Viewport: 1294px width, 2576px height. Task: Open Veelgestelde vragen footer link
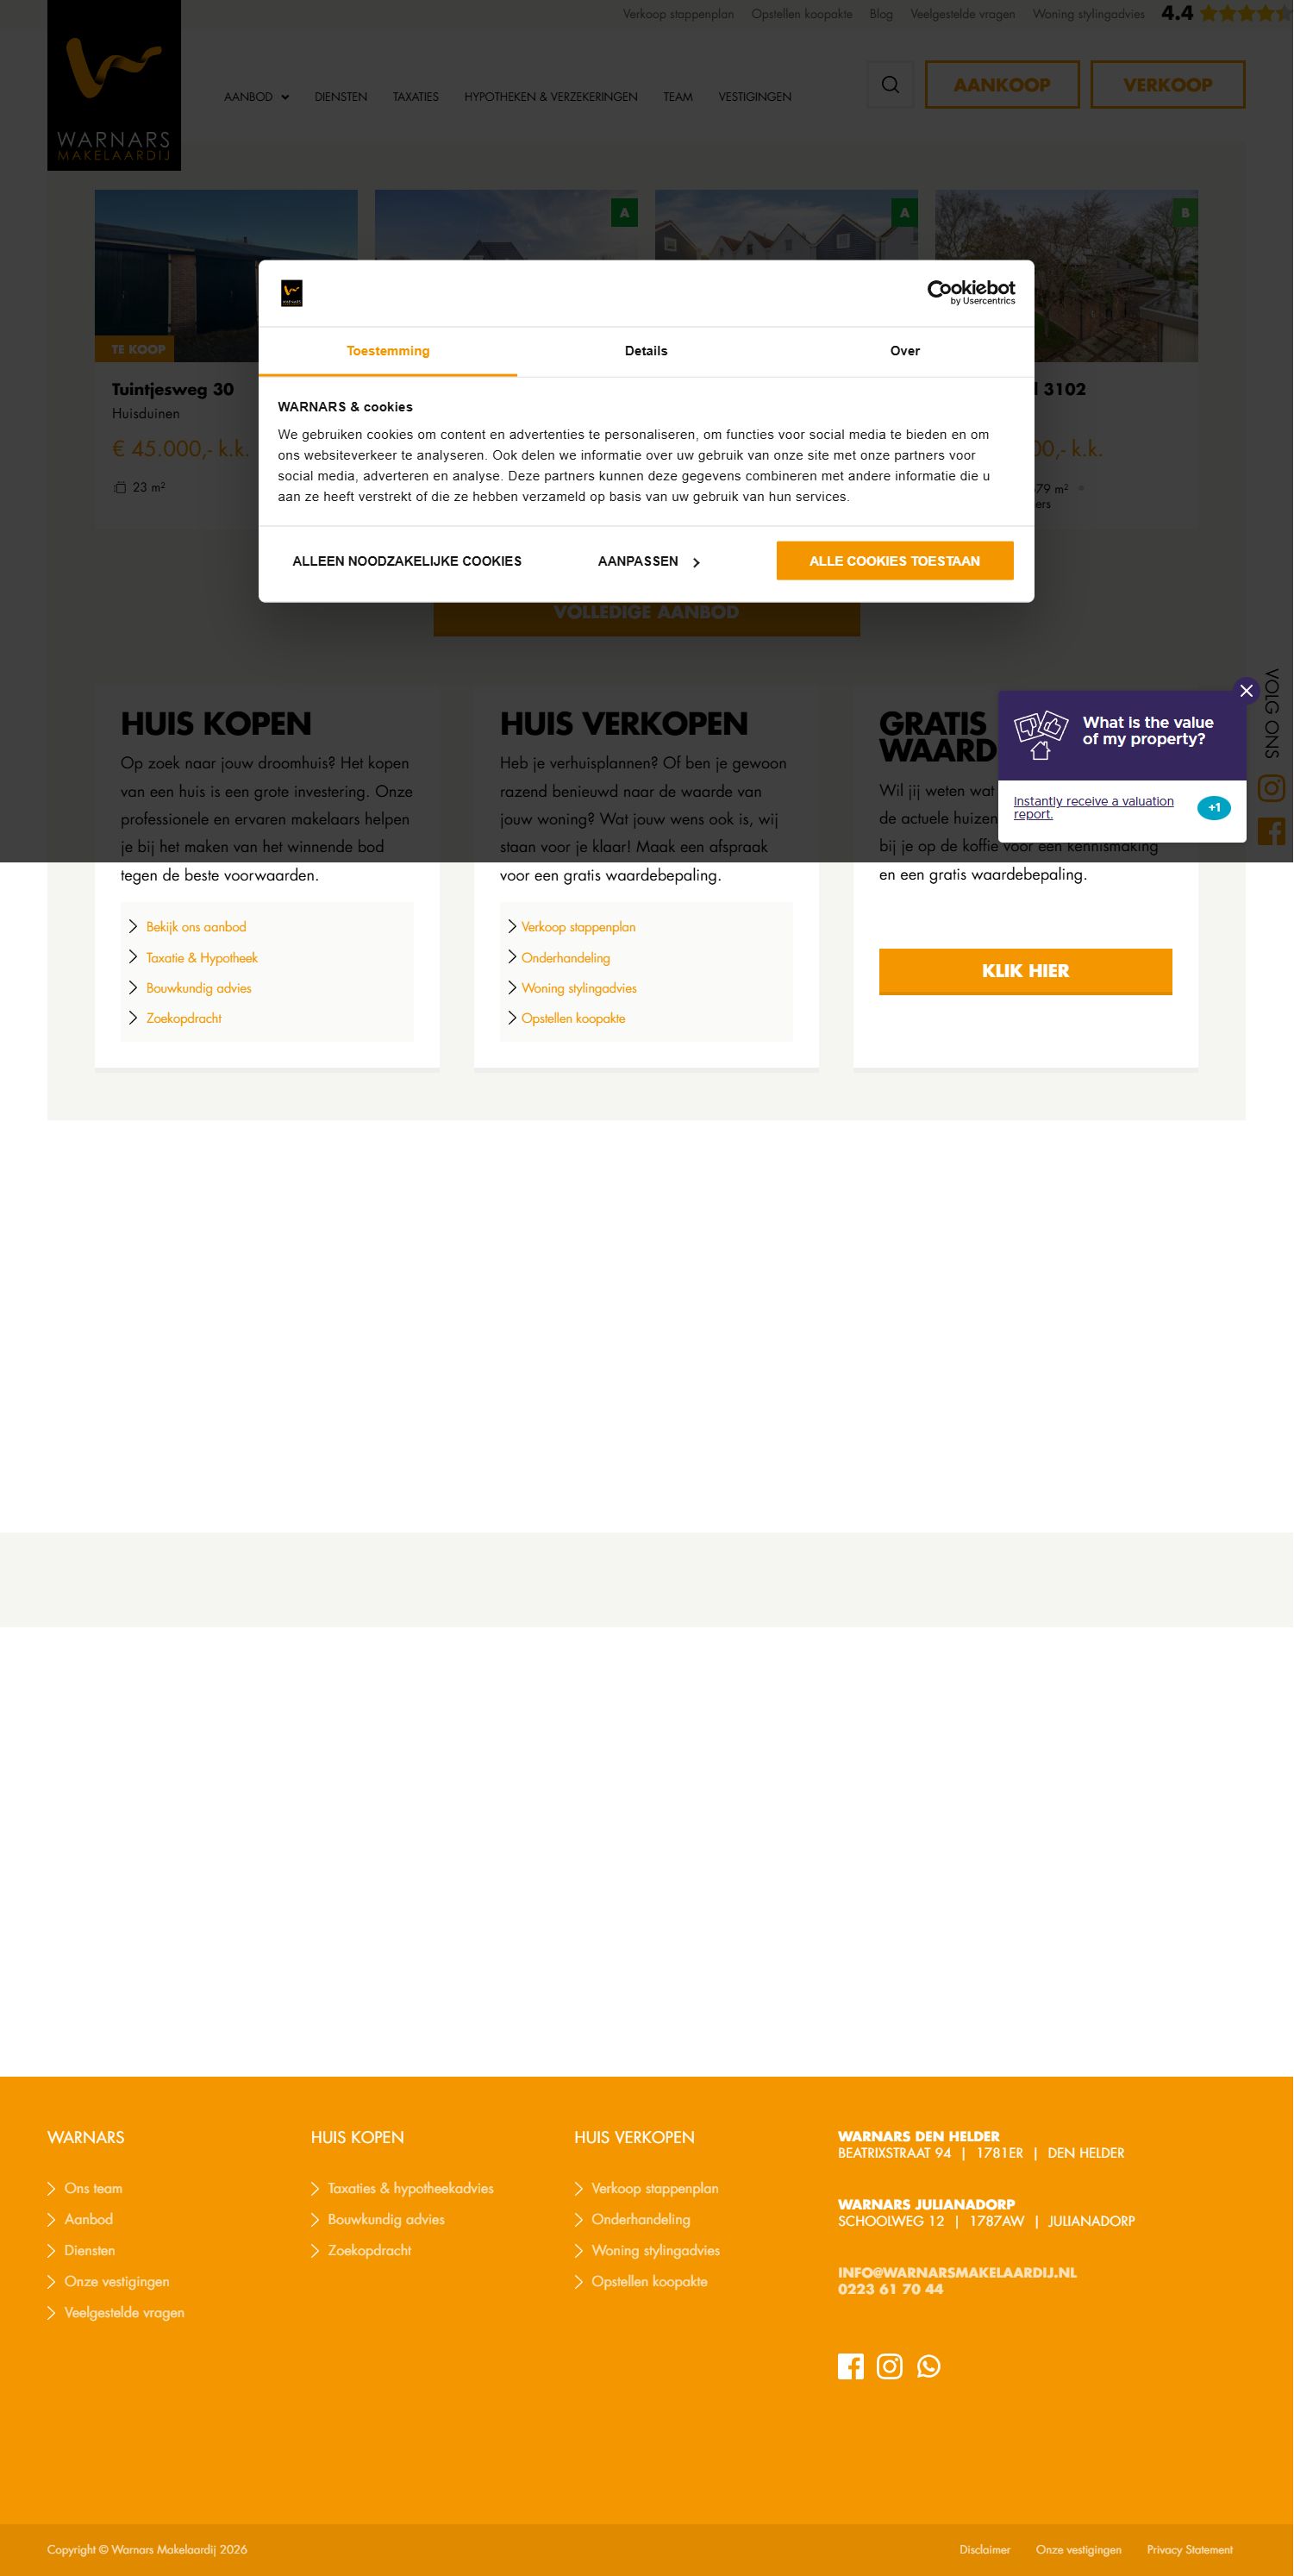(124, 2312)
